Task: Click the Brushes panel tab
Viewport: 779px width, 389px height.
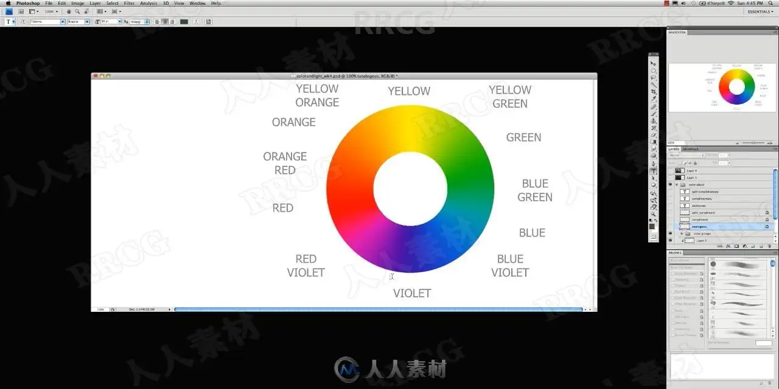Action: [x=676, y=252]
